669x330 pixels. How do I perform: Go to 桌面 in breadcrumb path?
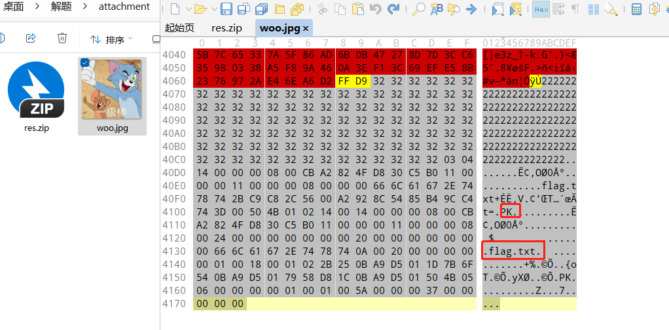click(x=13, y=7)
